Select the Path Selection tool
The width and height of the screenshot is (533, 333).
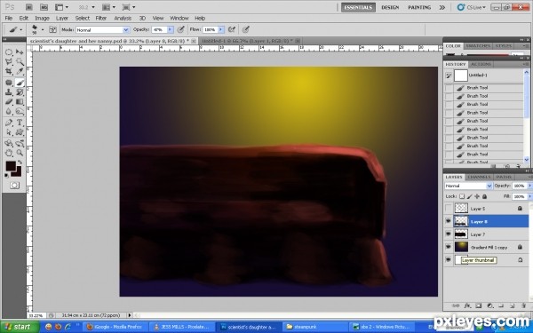click(9, 132)
